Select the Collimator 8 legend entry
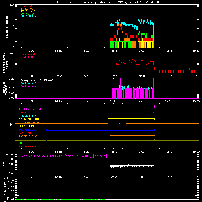 coord(28,83)
